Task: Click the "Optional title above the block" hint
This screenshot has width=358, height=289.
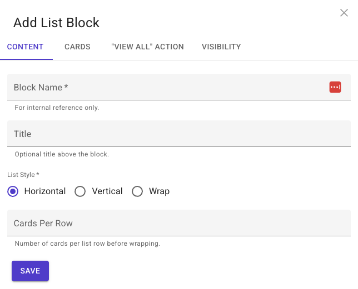Action: (62, 154)
